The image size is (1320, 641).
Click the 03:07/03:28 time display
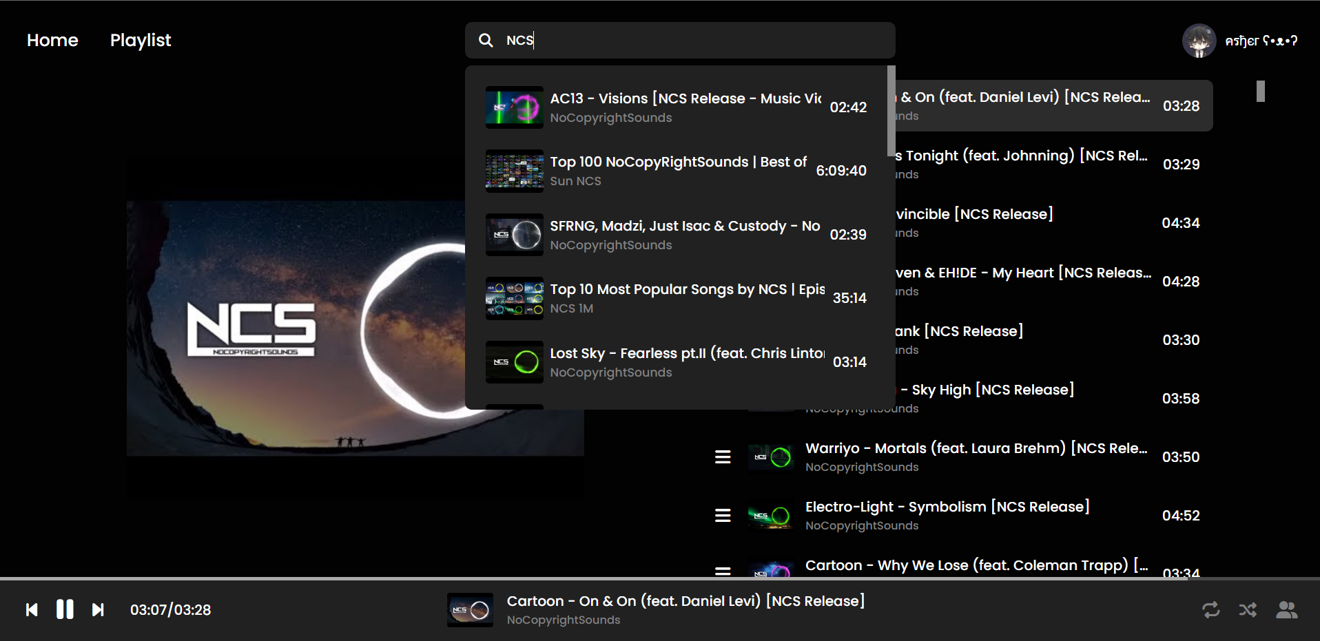coord(171,610)
